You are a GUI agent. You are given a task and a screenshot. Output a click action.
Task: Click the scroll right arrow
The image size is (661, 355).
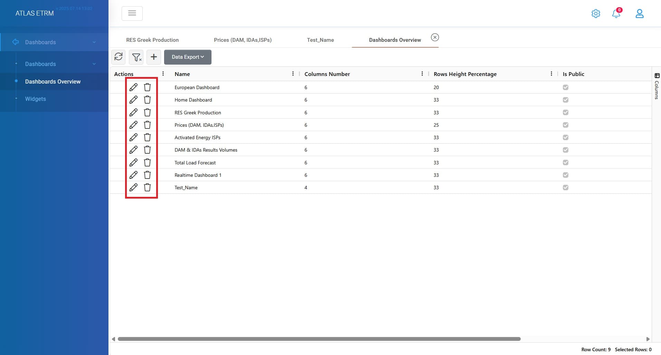648,339
